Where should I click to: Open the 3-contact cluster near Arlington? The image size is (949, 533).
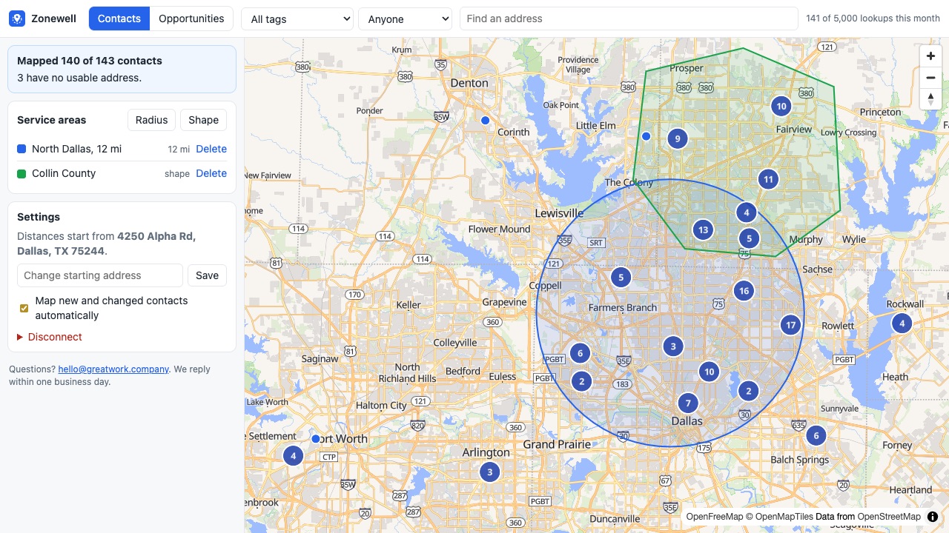click(x=489, y=472)
